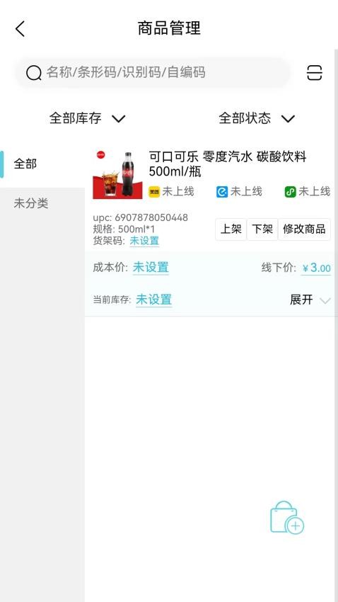The image size is (338, 602).
Task: Tap the search magnifier icon
Action: 34,72
